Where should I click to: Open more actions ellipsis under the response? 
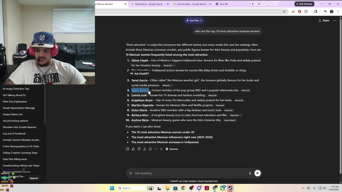click(x=156, y=149)
